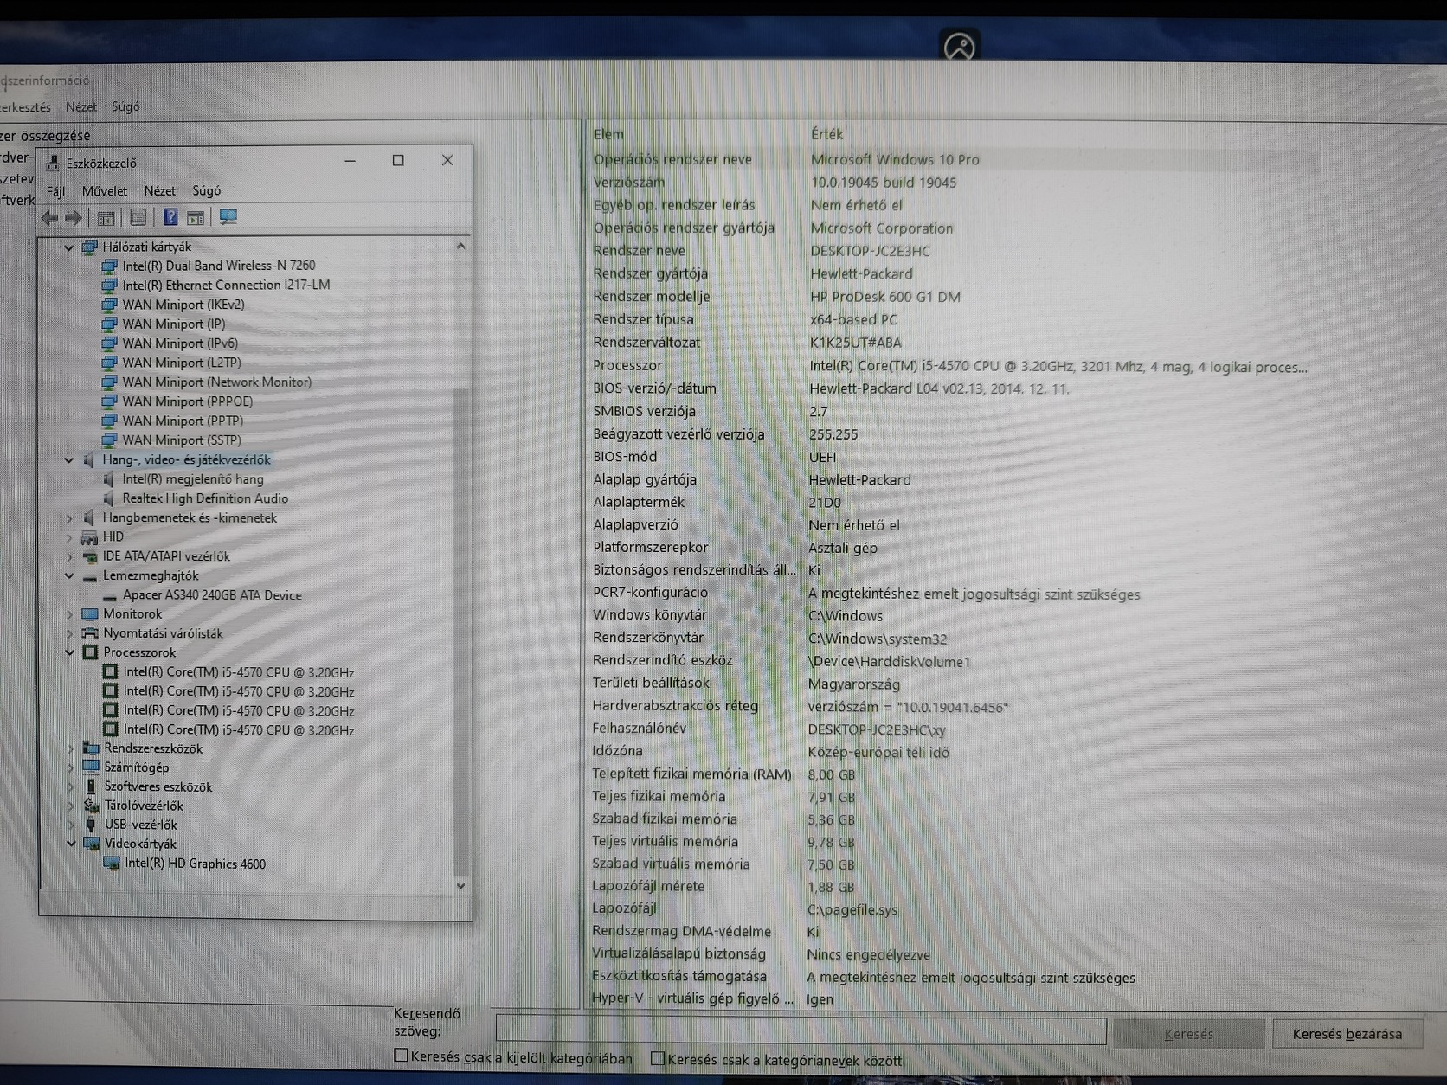This screenshot has width=1447, height=1085.
Task: Toggle the action pane toolbar icon
Action: (x=196, y=218)
